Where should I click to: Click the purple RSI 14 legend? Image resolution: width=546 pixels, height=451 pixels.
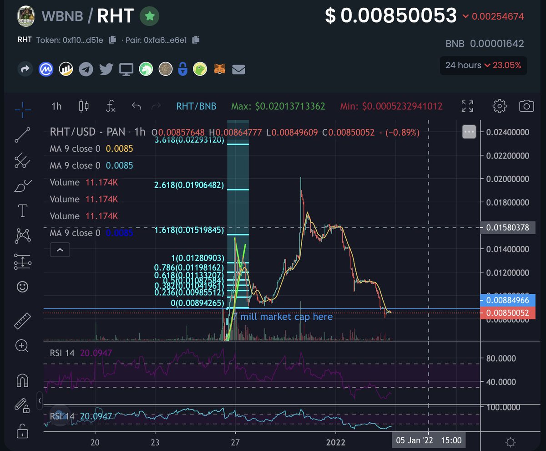81,353
